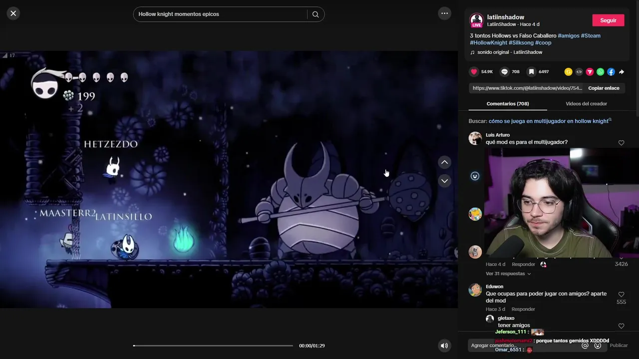
Task: Like Luis Arturo's comment
Action: click(x=621, y=143)
